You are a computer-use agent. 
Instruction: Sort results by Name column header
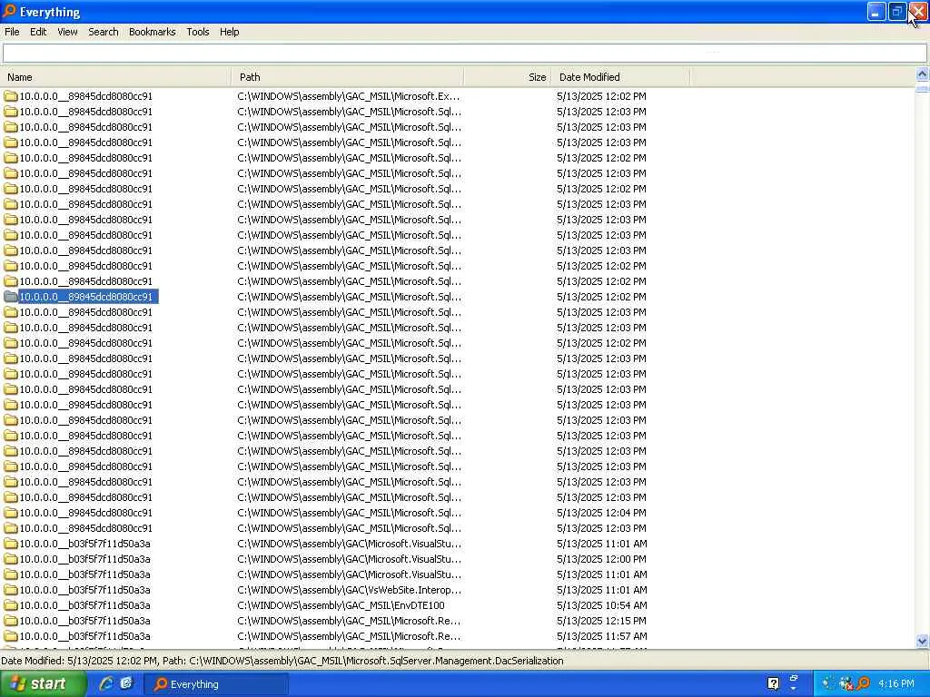click(115, 77)
